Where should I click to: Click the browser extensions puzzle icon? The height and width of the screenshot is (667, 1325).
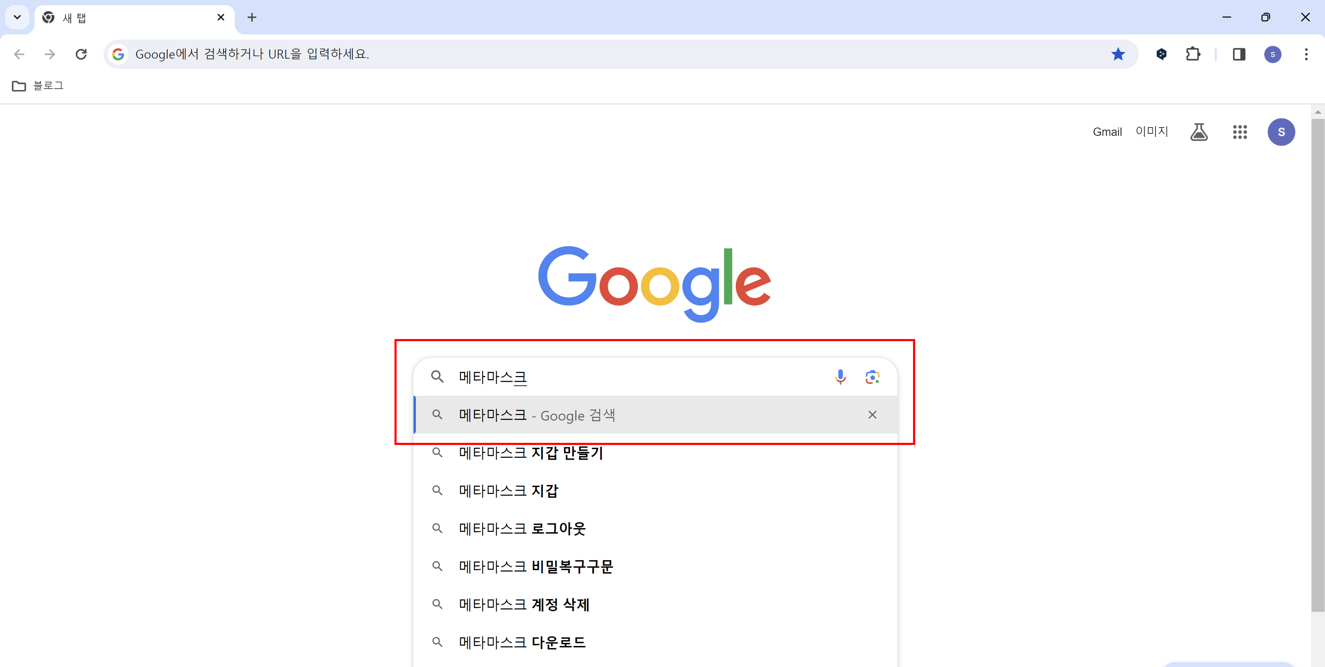point(1193,54)
